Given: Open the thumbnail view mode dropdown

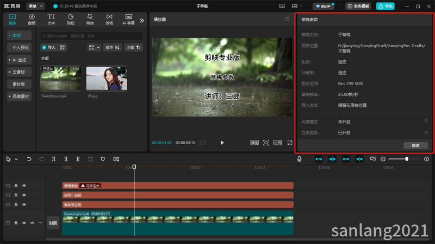Looking at the screenshot, I should [94, 48].
